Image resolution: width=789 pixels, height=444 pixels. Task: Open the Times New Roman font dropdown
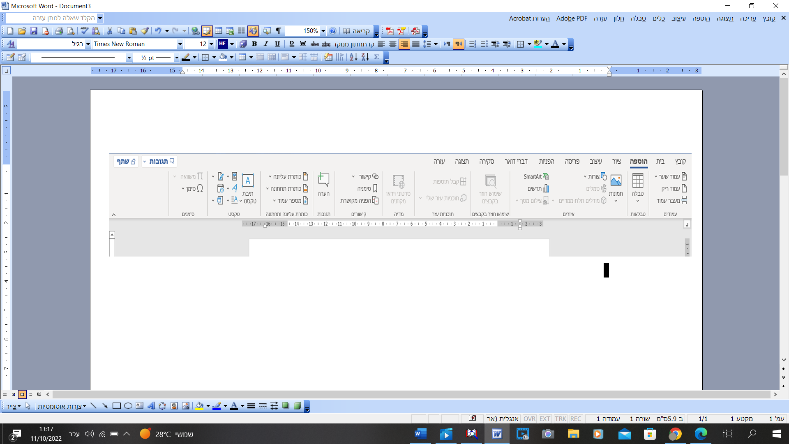coord(180,44)
